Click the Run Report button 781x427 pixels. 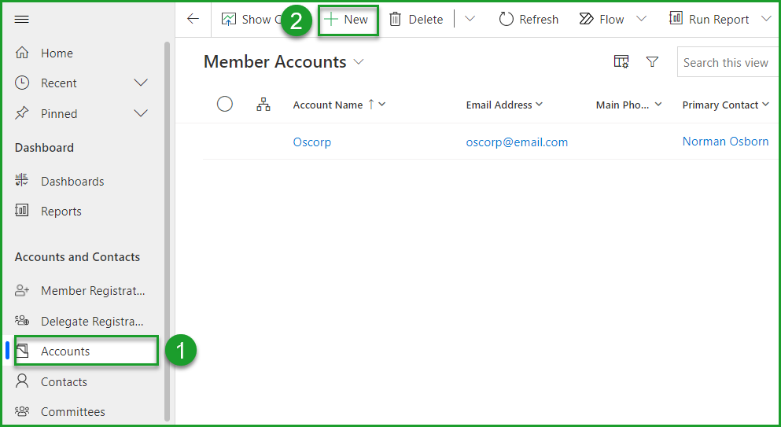tap(709, 19)
